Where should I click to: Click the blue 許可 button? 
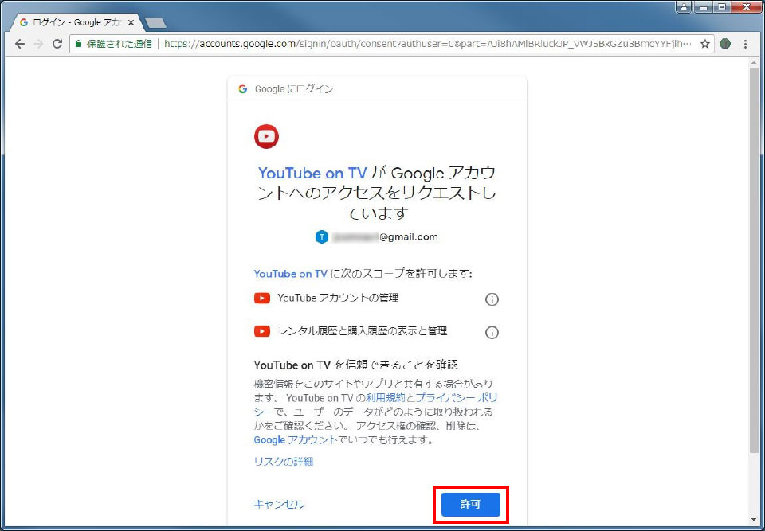click(471, 505)
